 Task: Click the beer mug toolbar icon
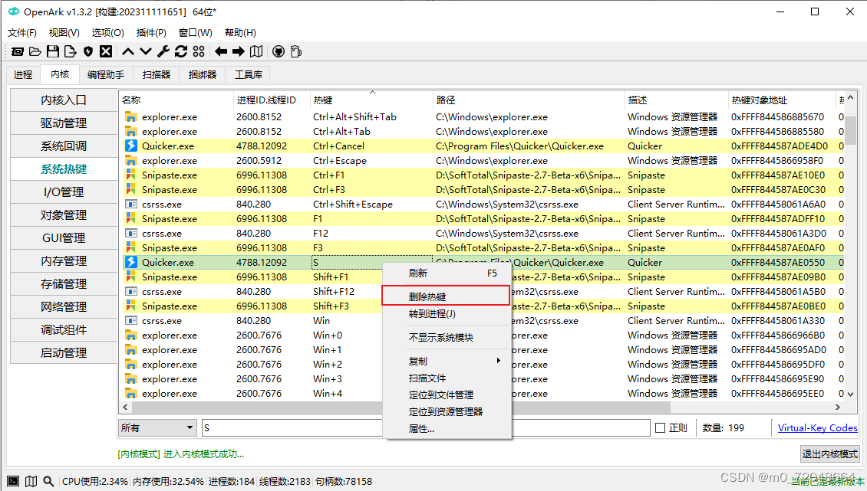click(296, 51)
